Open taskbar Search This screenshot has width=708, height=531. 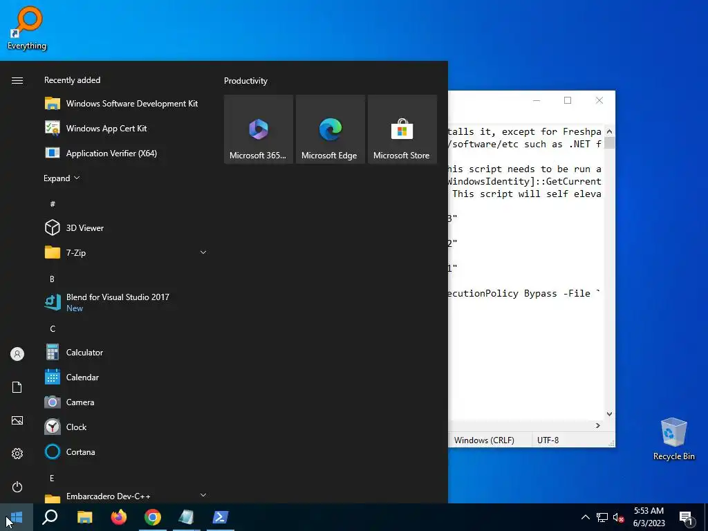tap(50, 517)
